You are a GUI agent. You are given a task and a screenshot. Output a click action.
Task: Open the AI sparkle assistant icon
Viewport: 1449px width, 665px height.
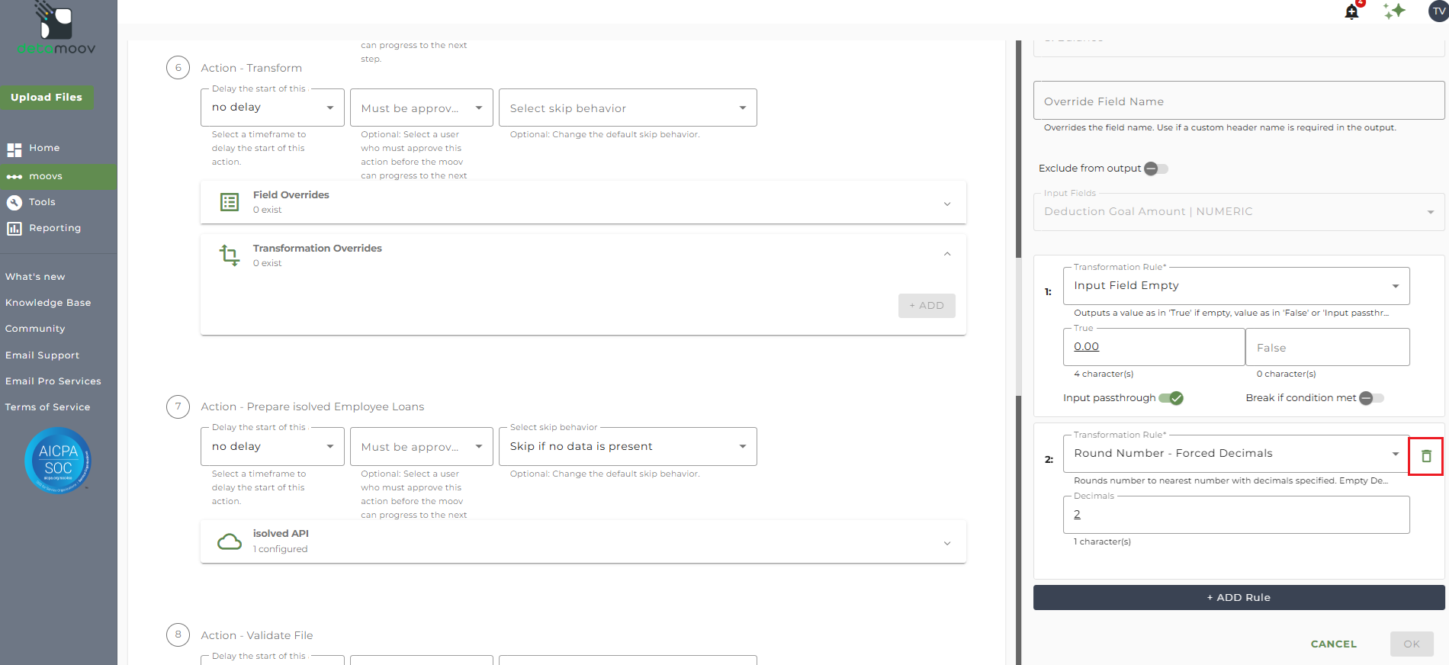click(1395, 11)
